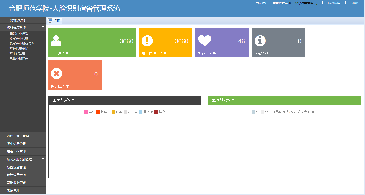Screen dimensions: 365x195
Task: Expand the 宿舍人脸识别管理 section
Action: (43, 159)
